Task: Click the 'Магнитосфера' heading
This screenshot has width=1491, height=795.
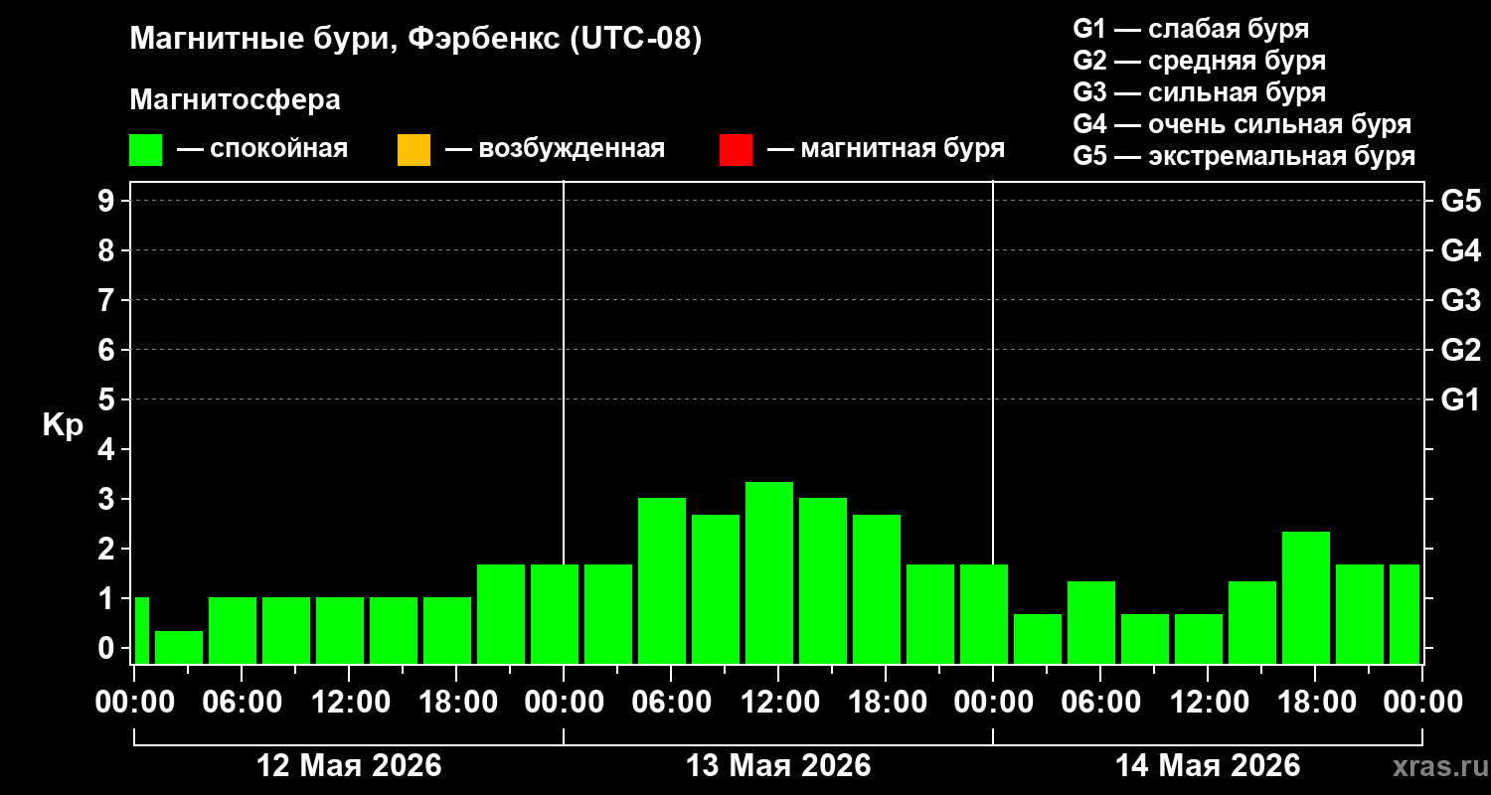Action: tap(235, 100)
